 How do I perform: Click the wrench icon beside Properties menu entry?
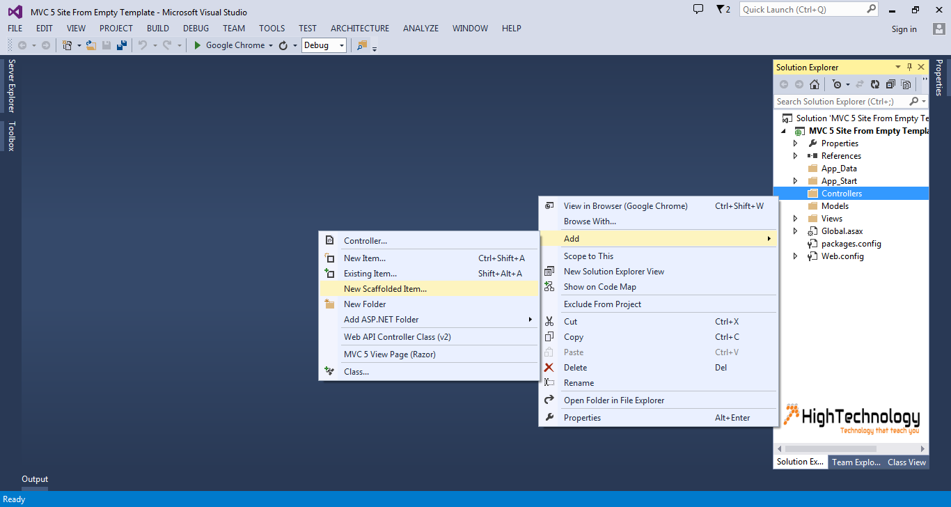tap(549, 418)
